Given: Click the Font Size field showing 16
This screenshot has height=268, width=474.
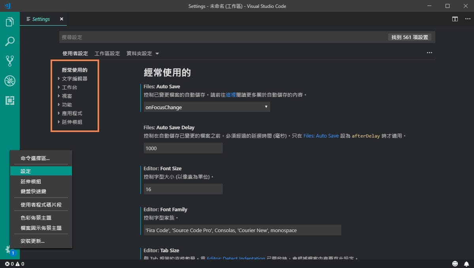Looking at the screenshot, I should [x=183, y=189].
